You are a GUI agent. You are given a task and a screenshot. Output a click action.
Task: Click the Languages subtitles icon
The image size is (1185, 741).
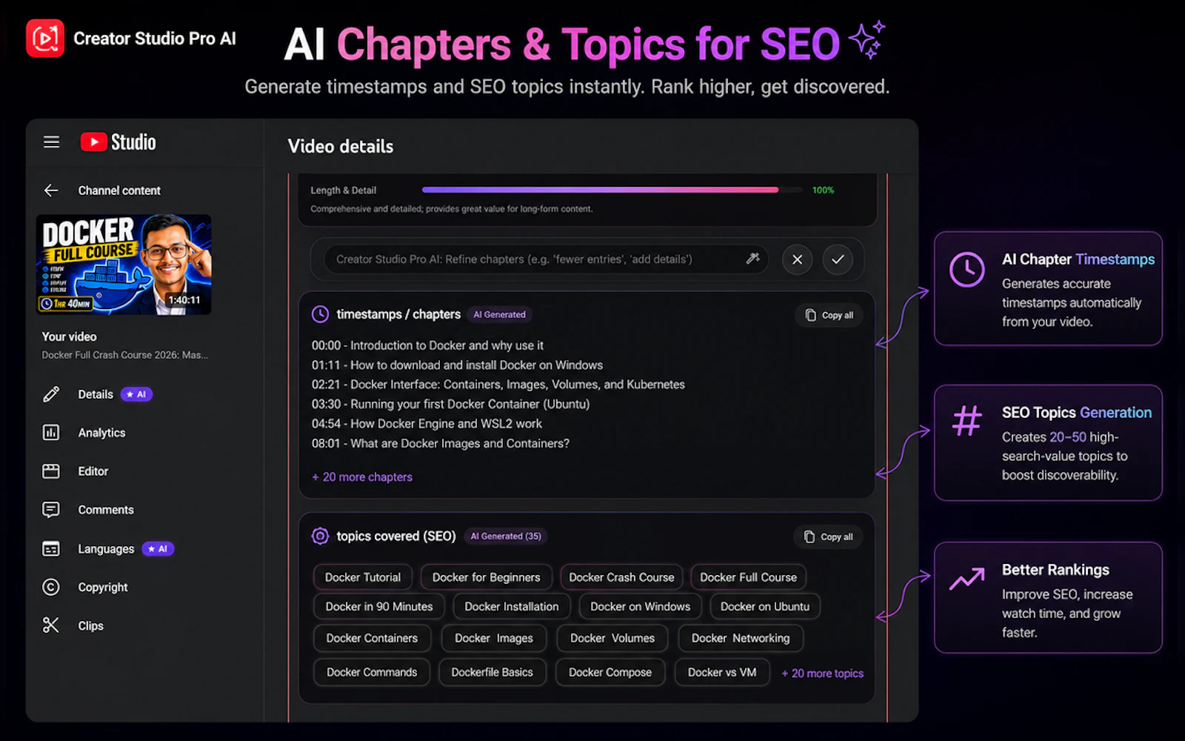51,549
